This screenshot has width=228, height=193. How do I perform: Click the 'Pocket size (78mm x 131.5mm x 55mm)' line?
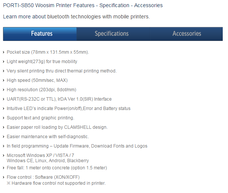(48, 52)
